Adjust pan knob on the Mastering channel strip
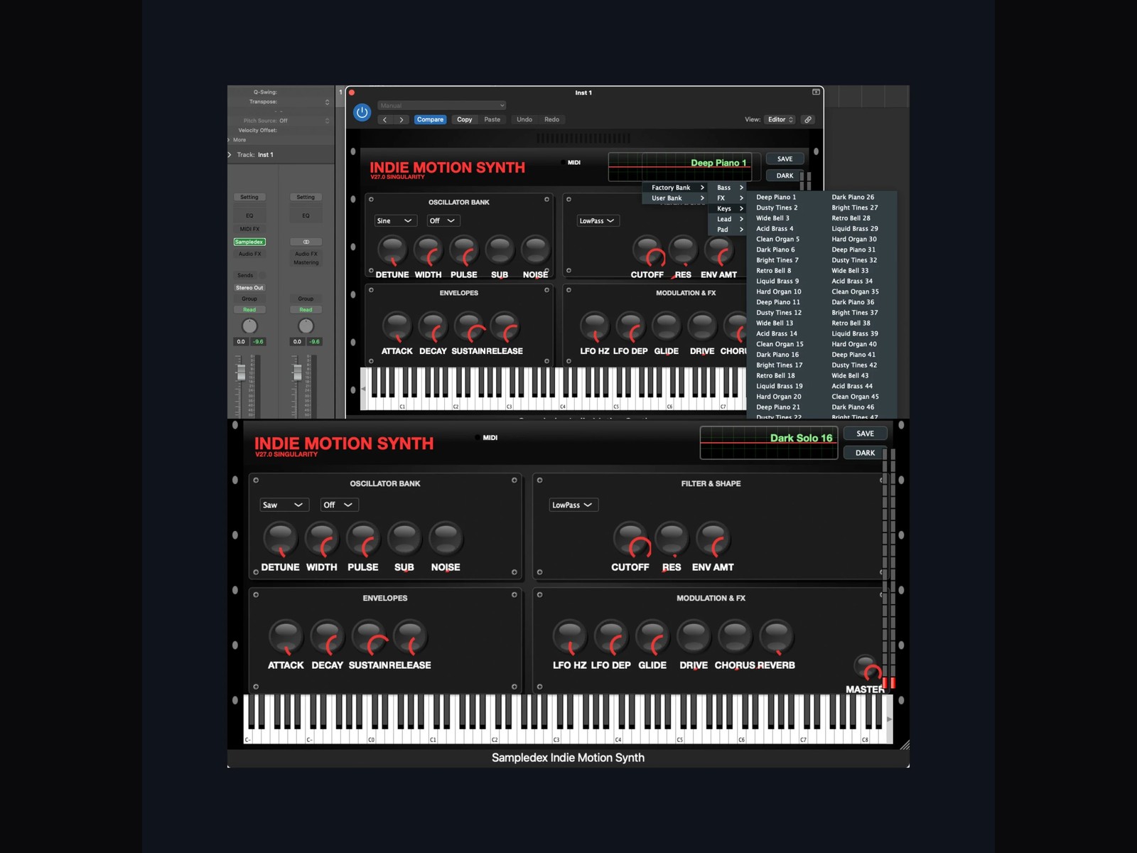Image resolution: width=1137 pixels, height=853 pixels. pyautogui.click(x=306, y=326)
